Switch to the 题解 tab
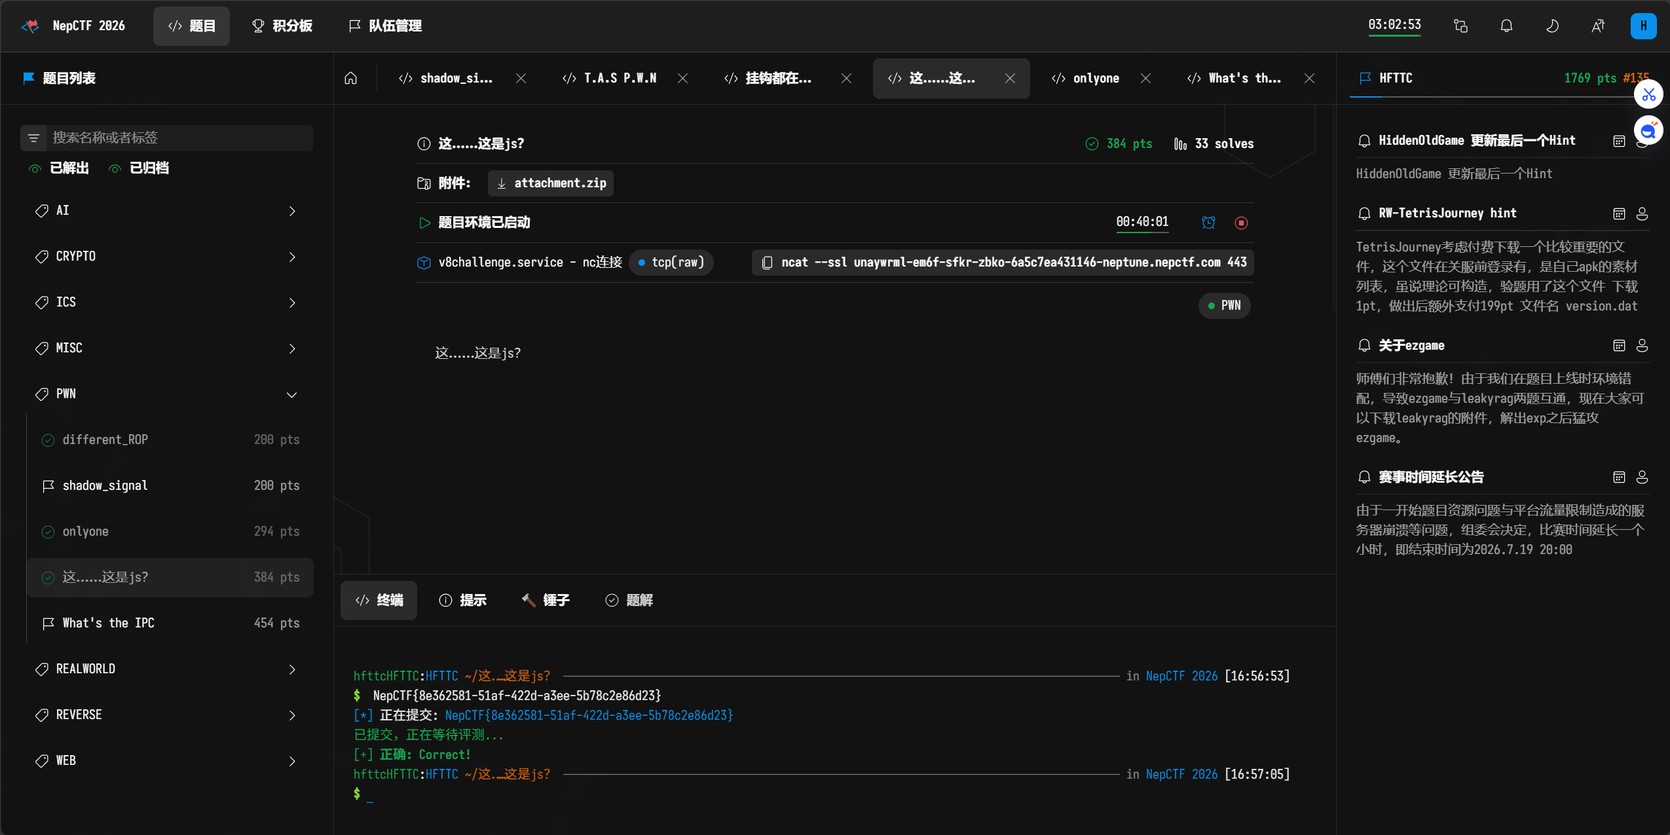1670x835 pixels. pos(629,601)
